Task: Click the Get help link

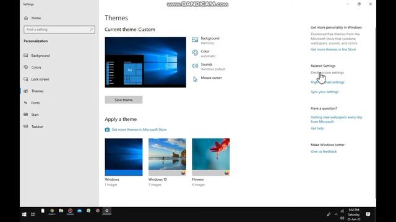Action: pos(317,128)
